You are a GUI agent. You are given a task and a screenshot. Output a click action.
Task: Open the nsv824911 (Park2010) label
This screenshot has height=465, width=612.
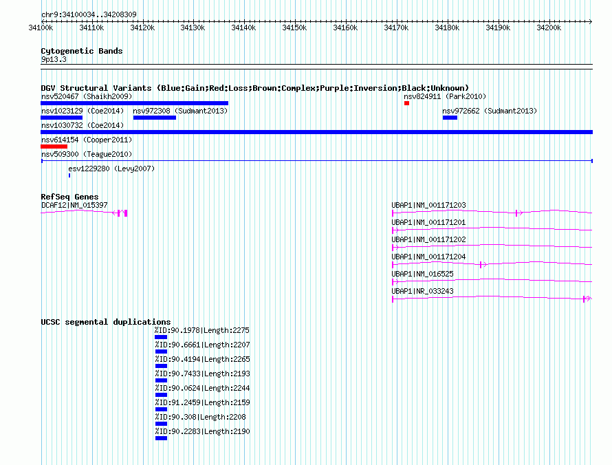445,96
